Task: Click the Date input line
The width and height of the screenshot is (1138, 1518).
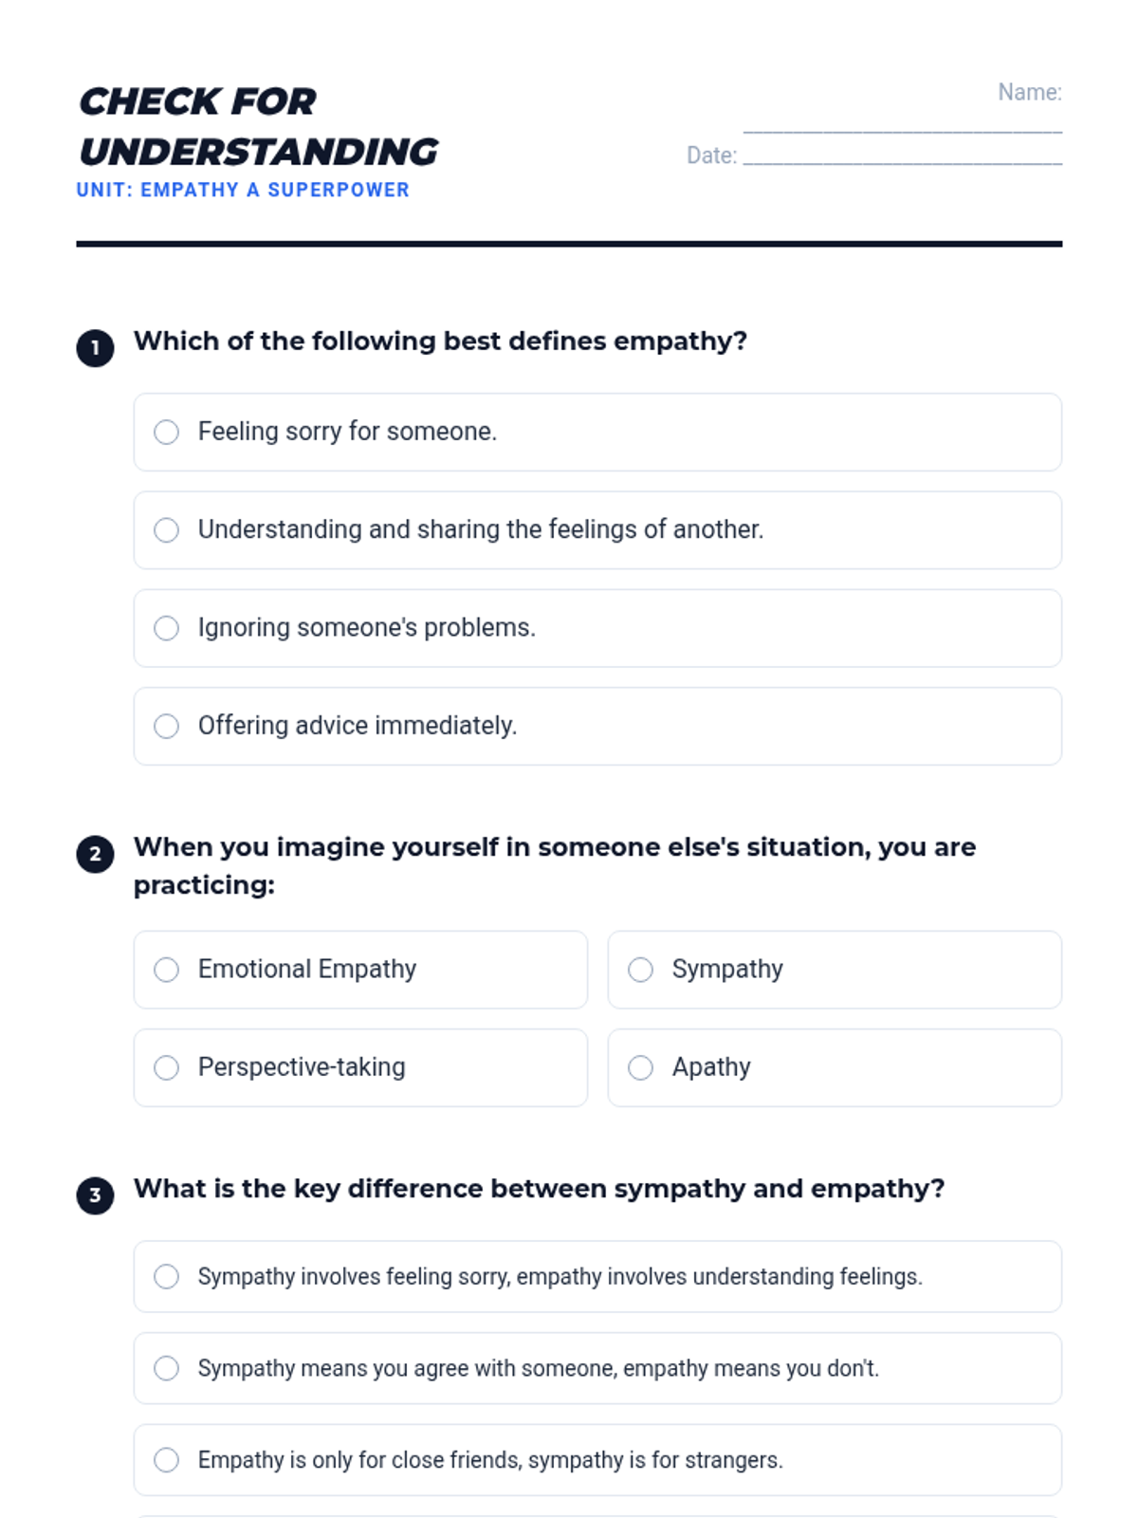Action: tap(902, 156)
